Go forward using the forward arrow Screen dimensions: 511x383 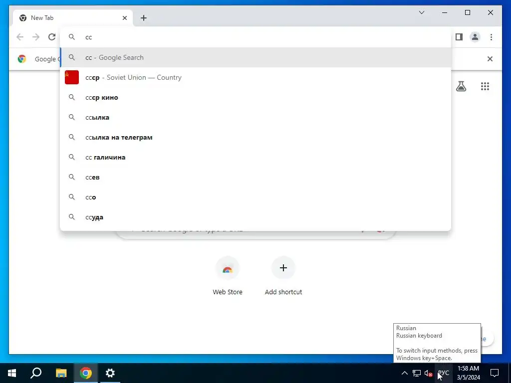tap(36, 37)
